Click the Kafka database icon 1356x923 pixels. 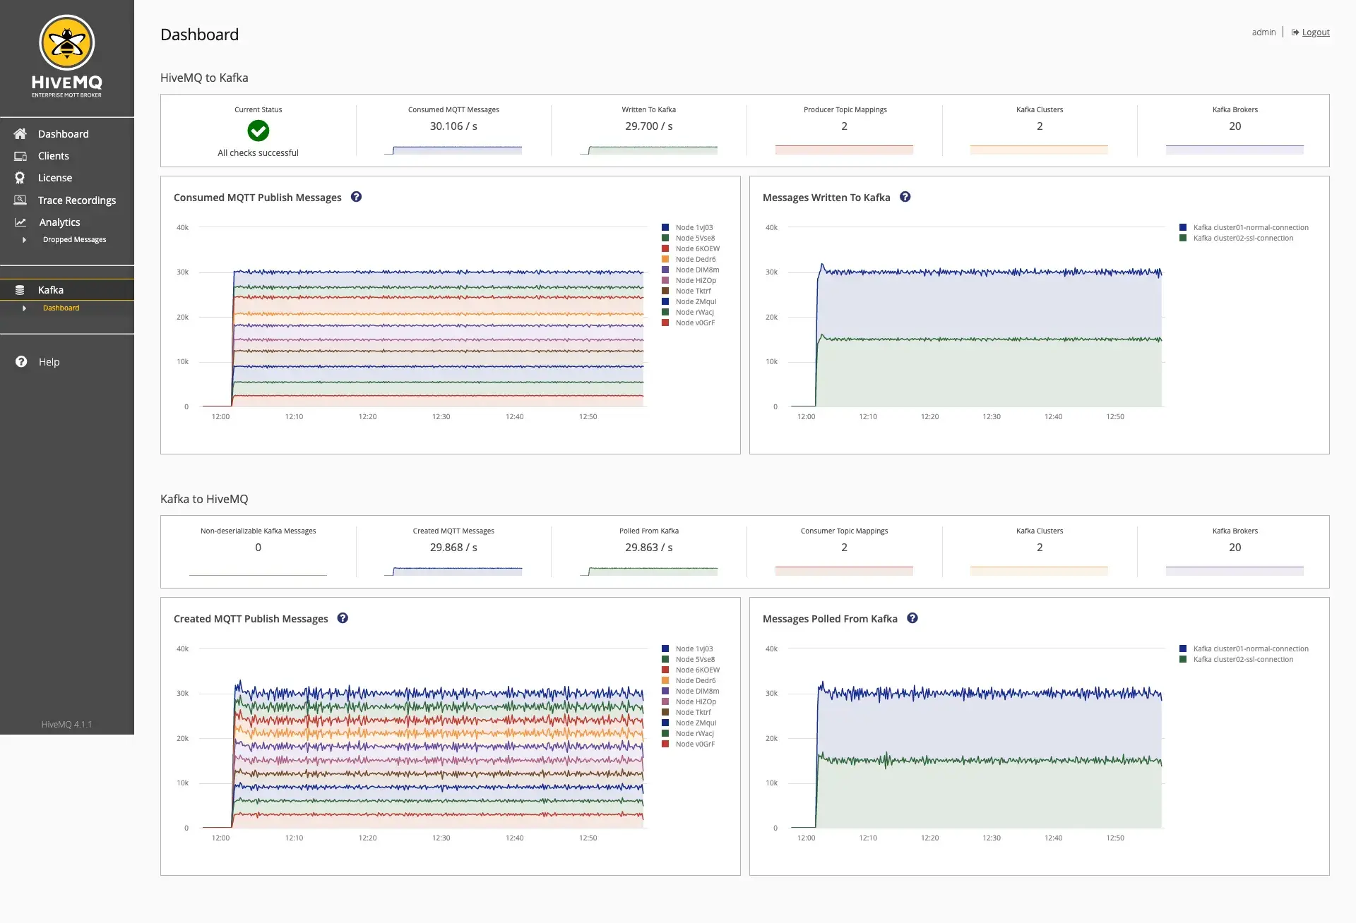20,290
